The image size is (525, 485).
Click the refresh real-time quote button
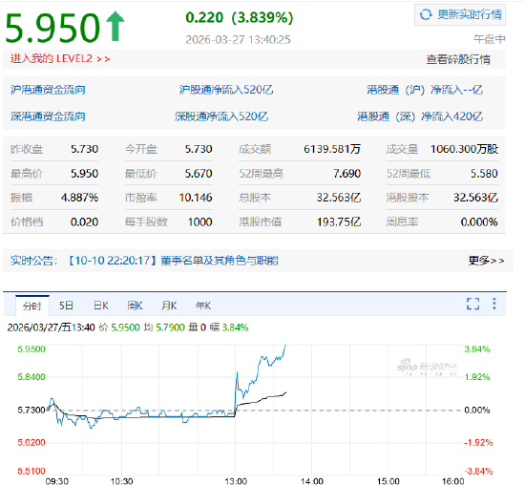click(460, 14)
